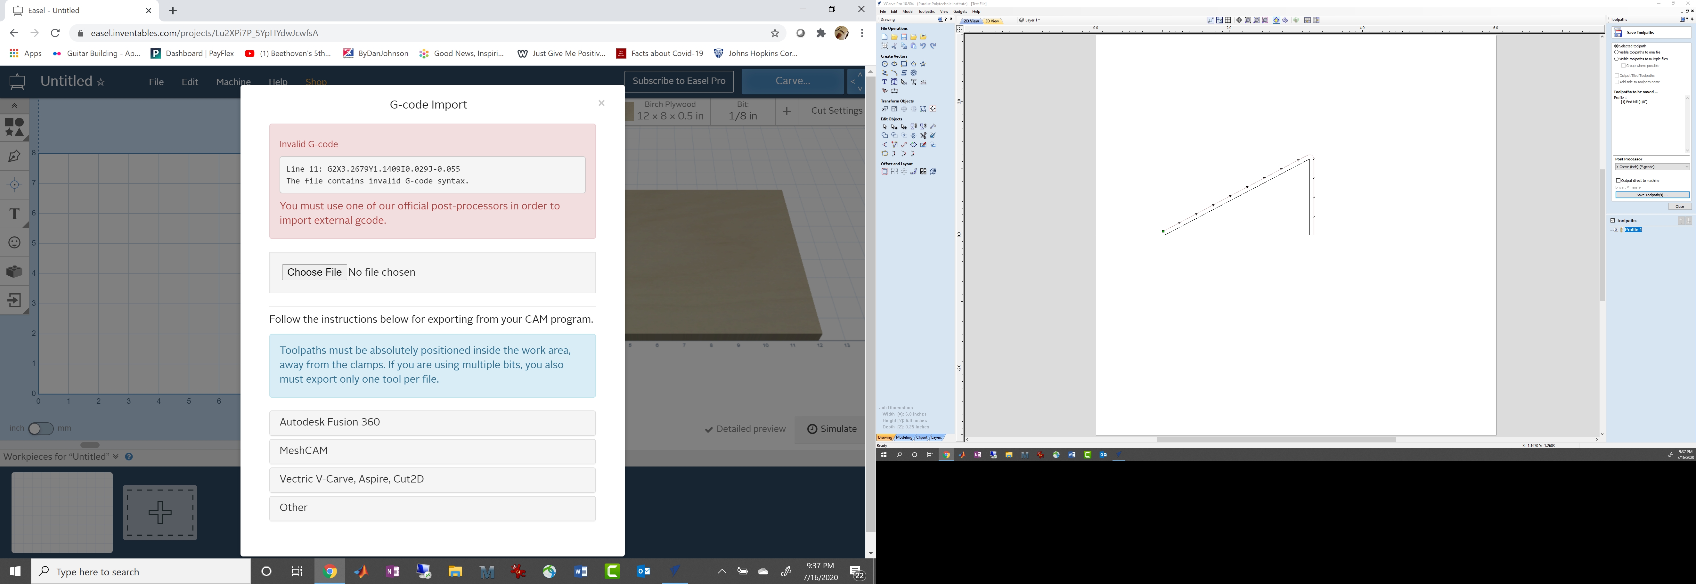Image resolution: width=1696 pixels, height=584 pixels.
Task: Click the Offset tool under Offset and Layout
Action: point(885,171)
